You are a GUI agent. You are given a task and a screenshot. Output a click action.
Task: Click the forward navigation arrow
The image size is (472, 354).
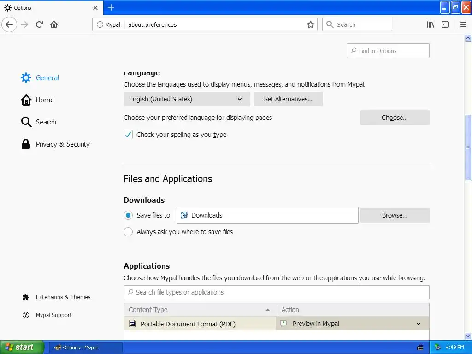(x=24, y=24)
